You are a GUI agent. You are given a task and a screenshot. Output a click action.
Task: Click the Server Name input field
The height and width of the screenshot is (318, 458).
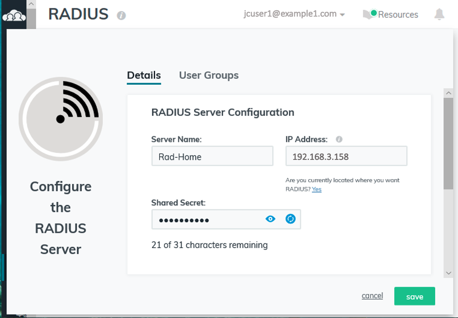(212, 156)
